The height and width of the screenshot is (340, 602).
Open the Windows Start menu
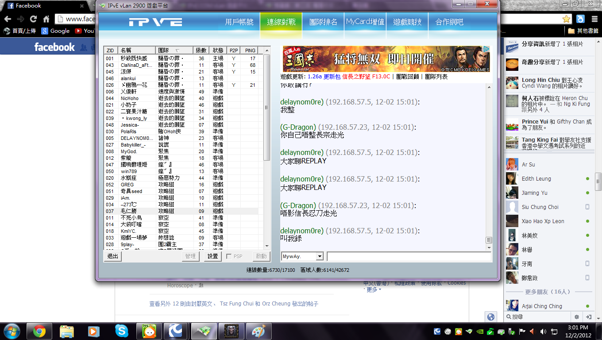point(12,331)
